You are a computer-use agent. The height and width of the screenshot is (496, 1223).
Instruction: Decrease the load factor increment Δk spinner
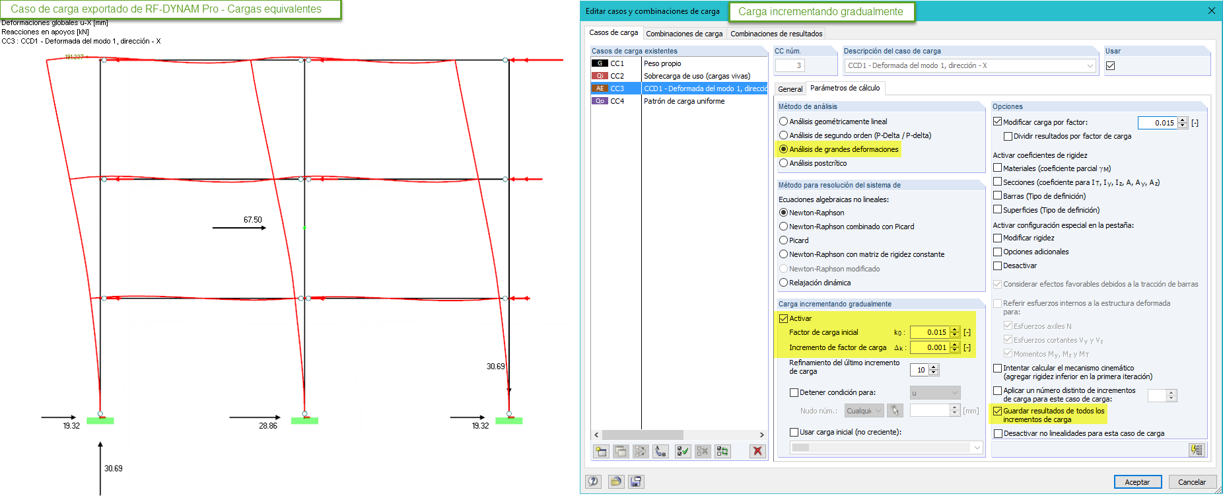[x=955, y=350]
